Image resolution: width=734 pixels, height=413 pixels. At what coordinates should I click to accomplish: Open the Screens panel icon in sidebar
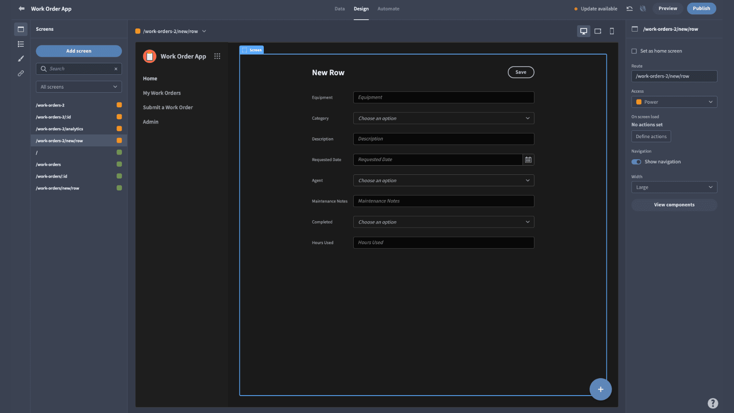21,29
